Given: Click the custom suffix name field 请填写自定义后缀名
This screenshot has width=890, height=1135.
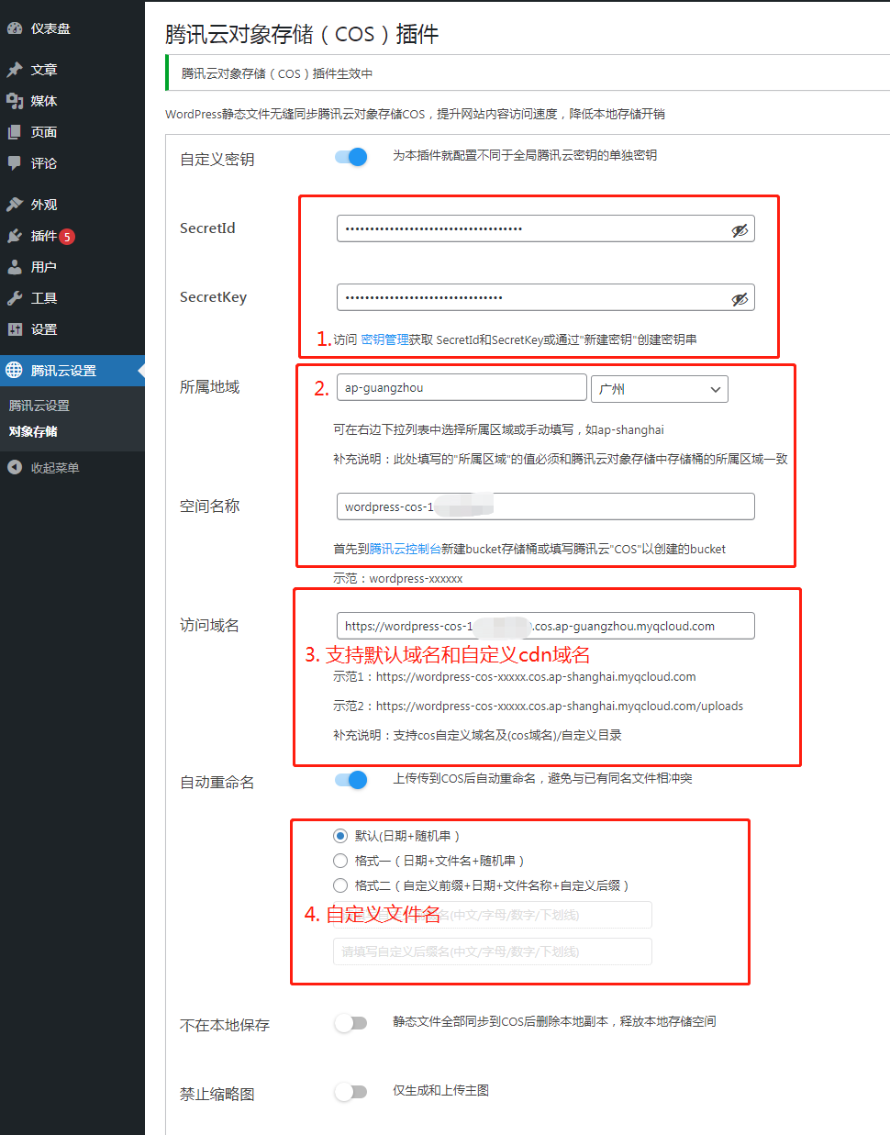Looking at the screenshot, I should (493, 951).
